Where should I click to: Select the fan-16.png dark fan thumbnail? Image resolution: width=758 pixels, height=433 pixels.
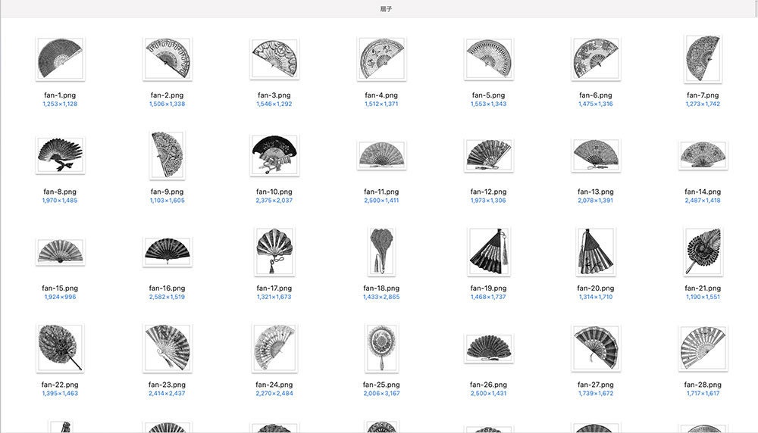168,251
